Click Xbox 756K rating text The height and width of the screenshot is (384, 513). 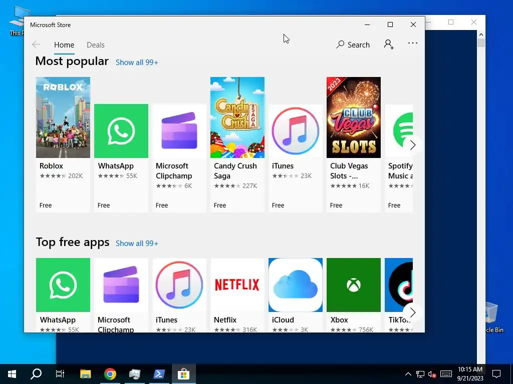(x=366, y=330)
